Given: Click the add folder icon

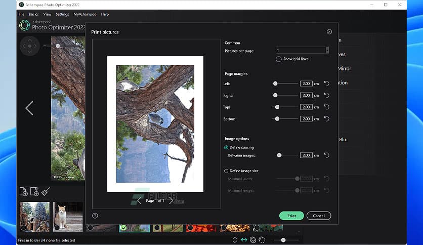Looking at the screenshot, I should [34, 191].
